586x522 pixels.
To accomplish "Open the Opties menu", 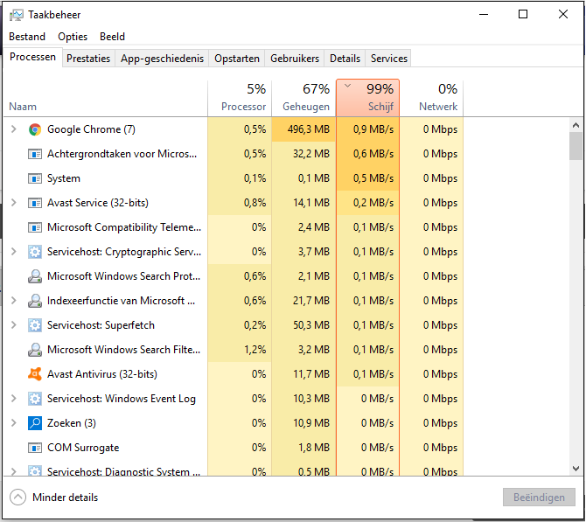I will point(73,37).
